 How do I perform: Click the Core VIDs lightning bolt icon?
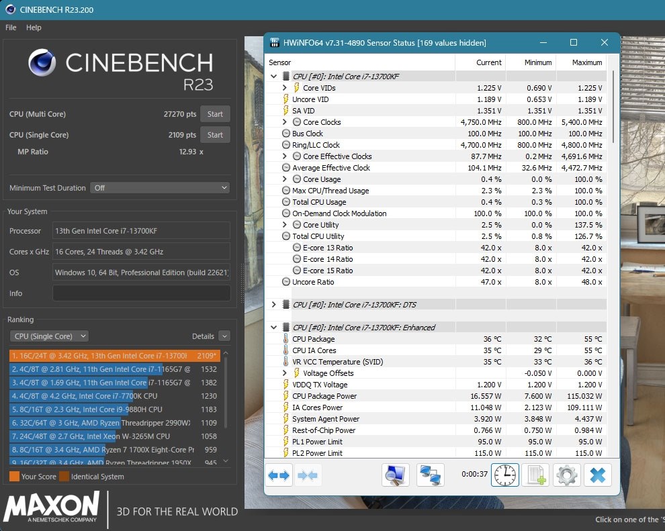(x=296, y=88)
